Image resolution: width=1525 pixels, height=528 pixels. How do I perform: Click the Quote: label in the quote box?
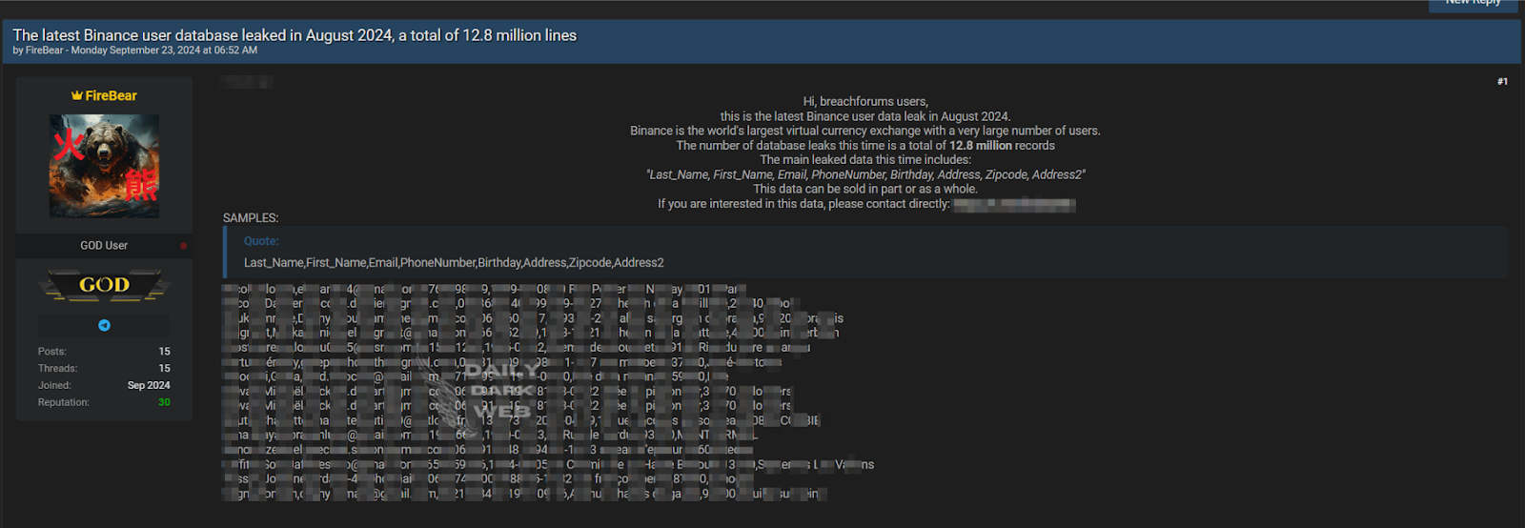point(261,241)
